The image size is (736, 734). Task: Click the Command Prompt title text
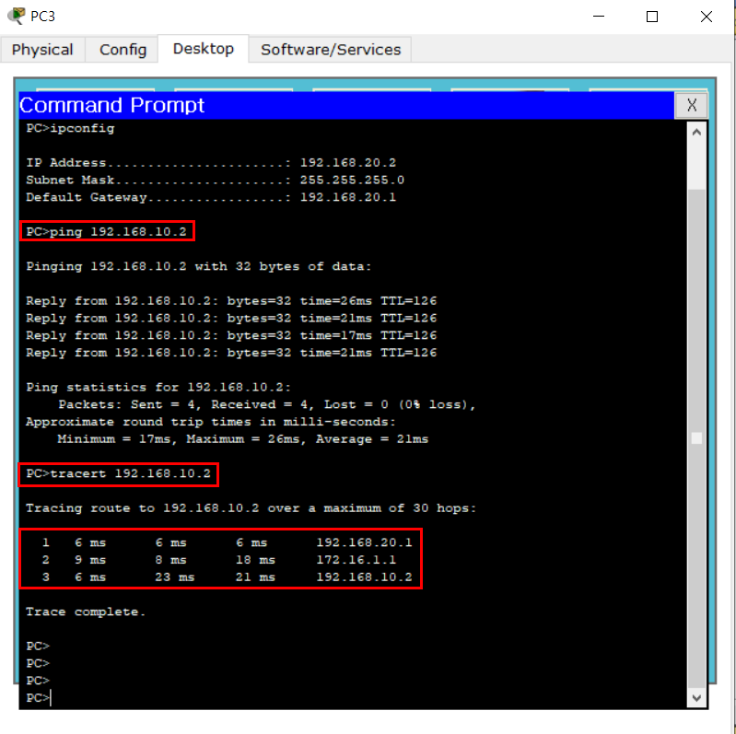click(111, 105)
